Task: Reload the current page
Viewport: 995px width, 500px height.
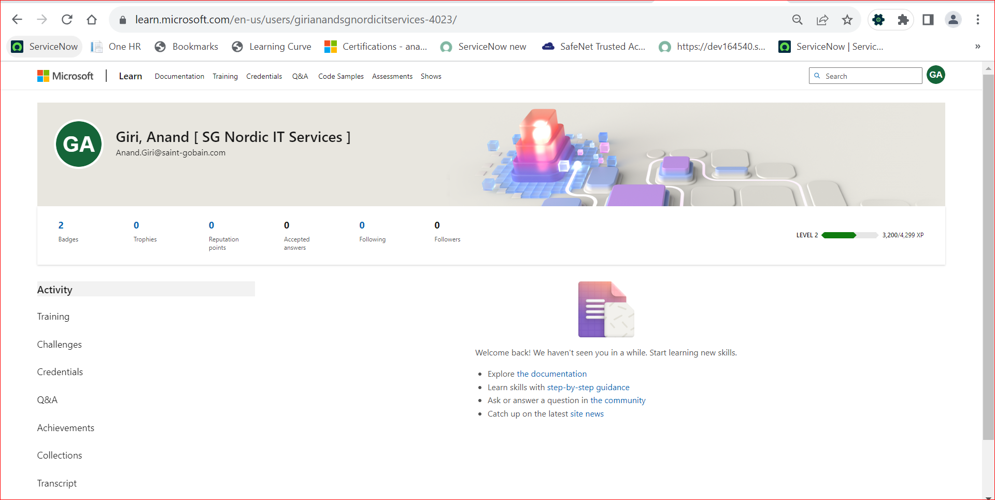Action: 67,20
